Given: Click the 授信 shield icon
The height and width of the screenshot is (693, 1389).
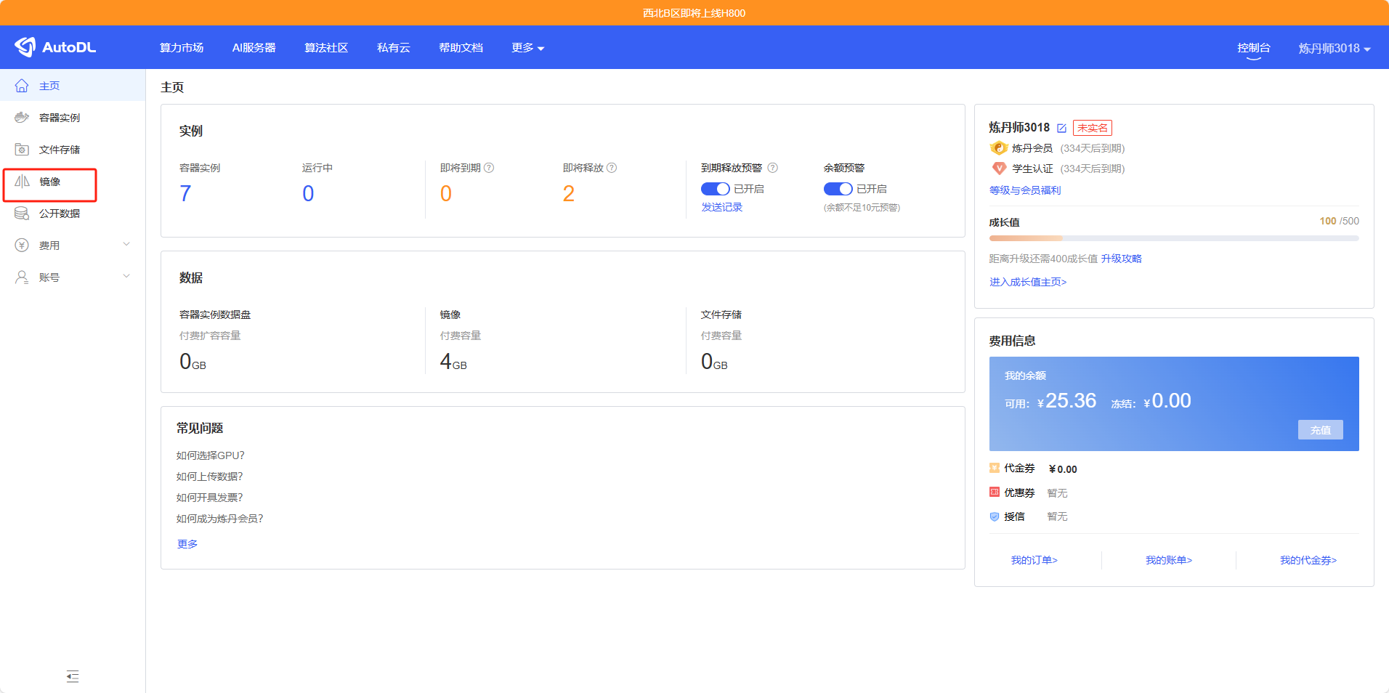Looking at the screenshot, I should pos(995,516).
